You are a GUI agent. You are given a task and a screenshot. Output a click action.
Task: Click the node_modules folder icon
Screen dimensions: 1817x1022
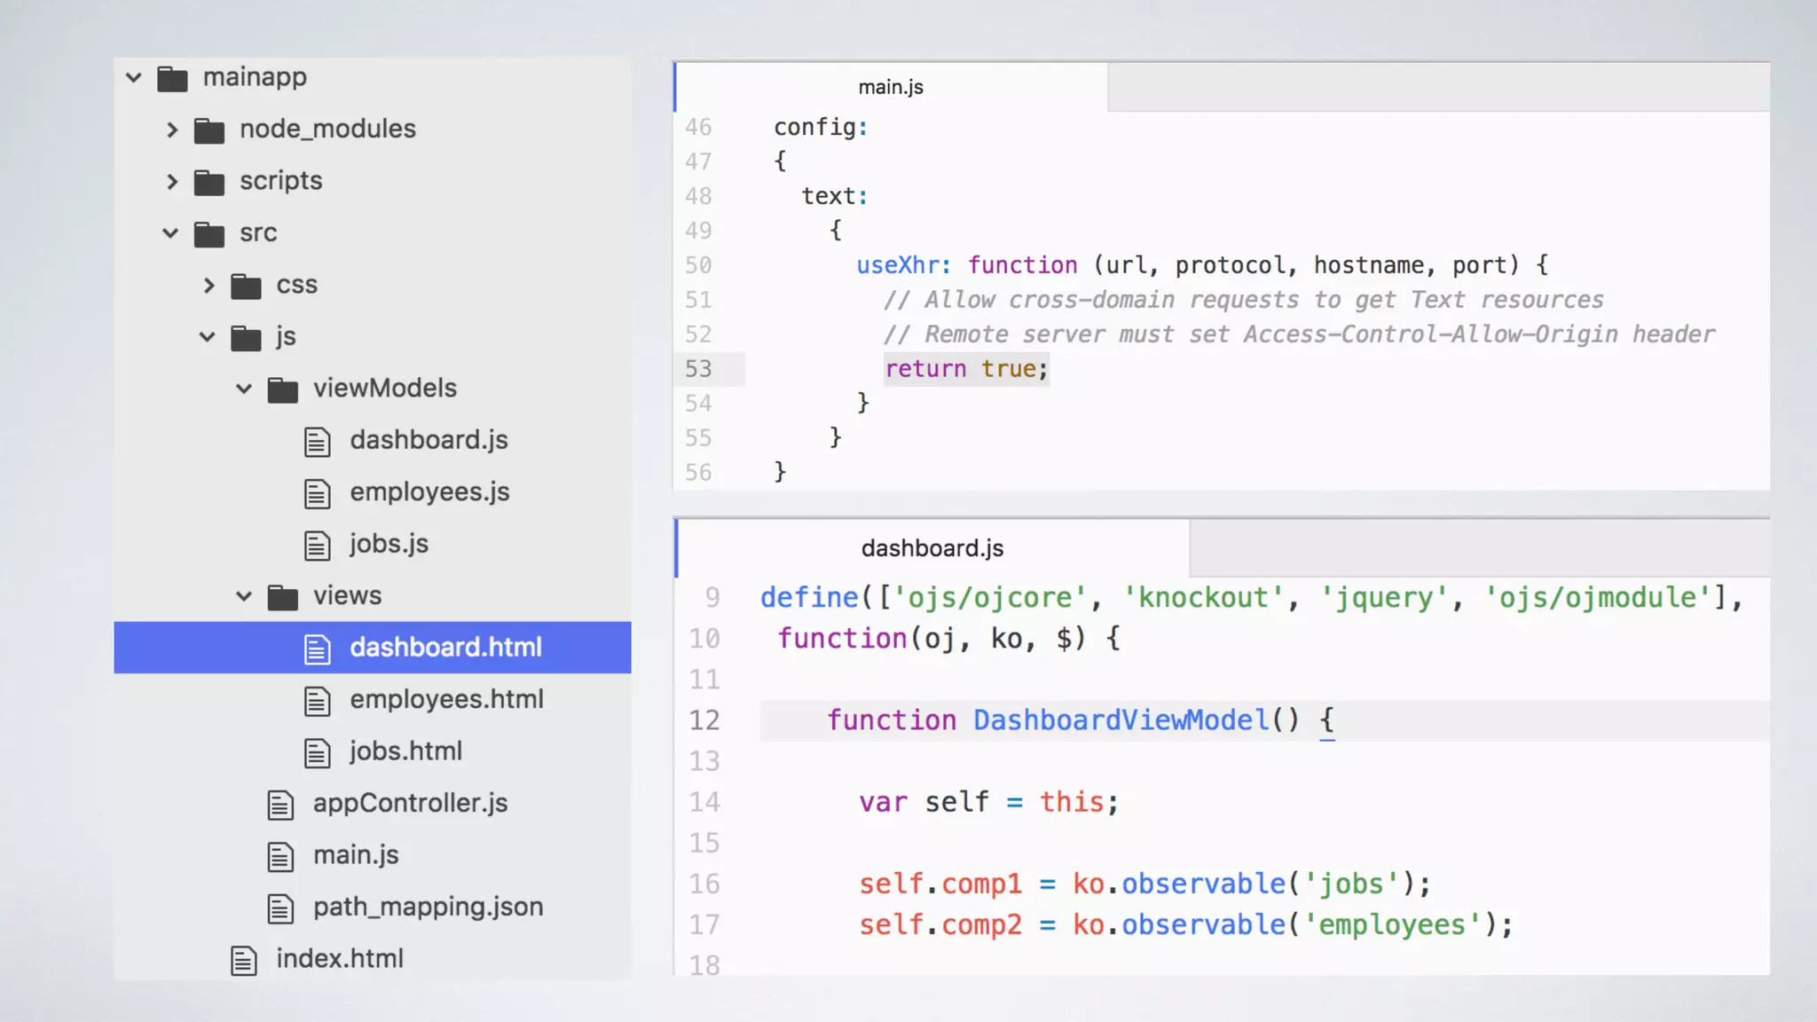[209, 131]
